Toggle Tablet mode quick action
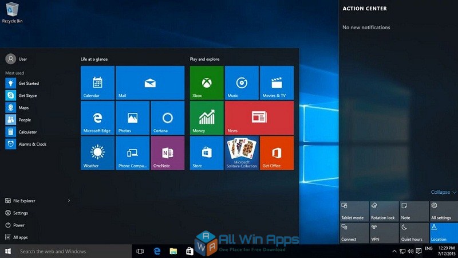458x258 pixels. (354, 211)
